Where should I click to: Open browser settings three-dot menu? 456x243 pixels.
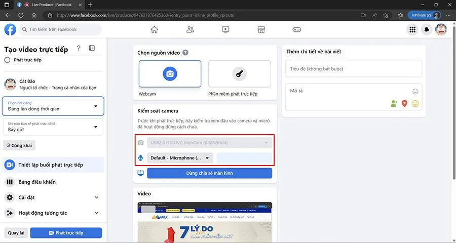[448, 15]
